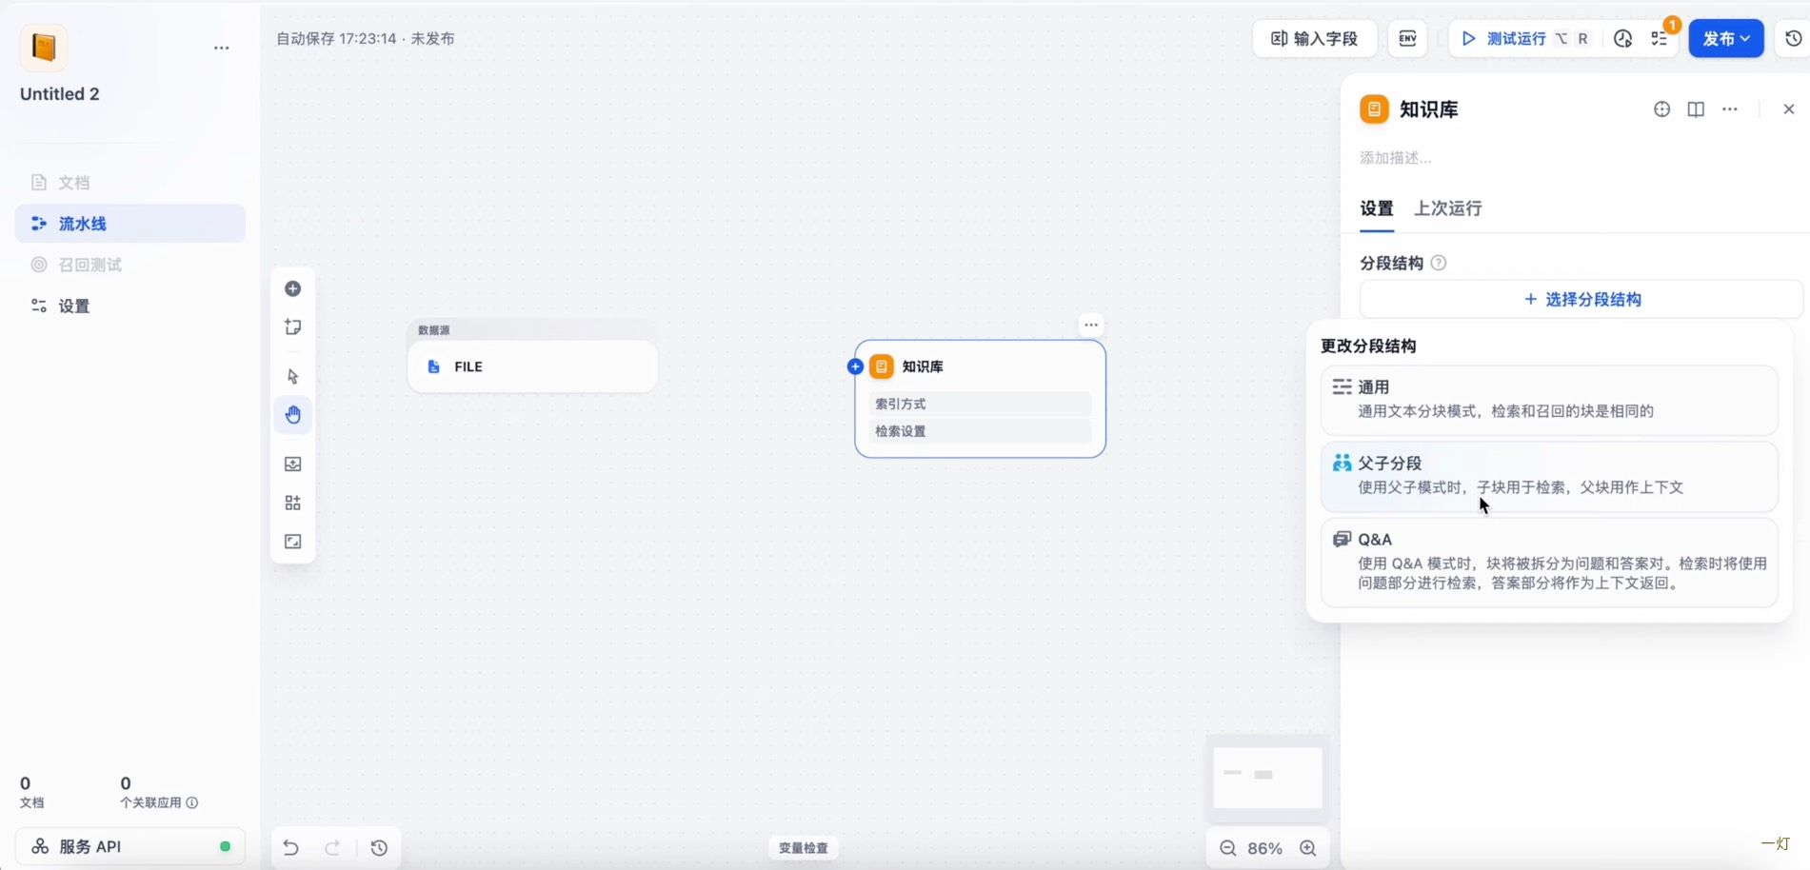Switch to the 上次运行 tab

1447,208
